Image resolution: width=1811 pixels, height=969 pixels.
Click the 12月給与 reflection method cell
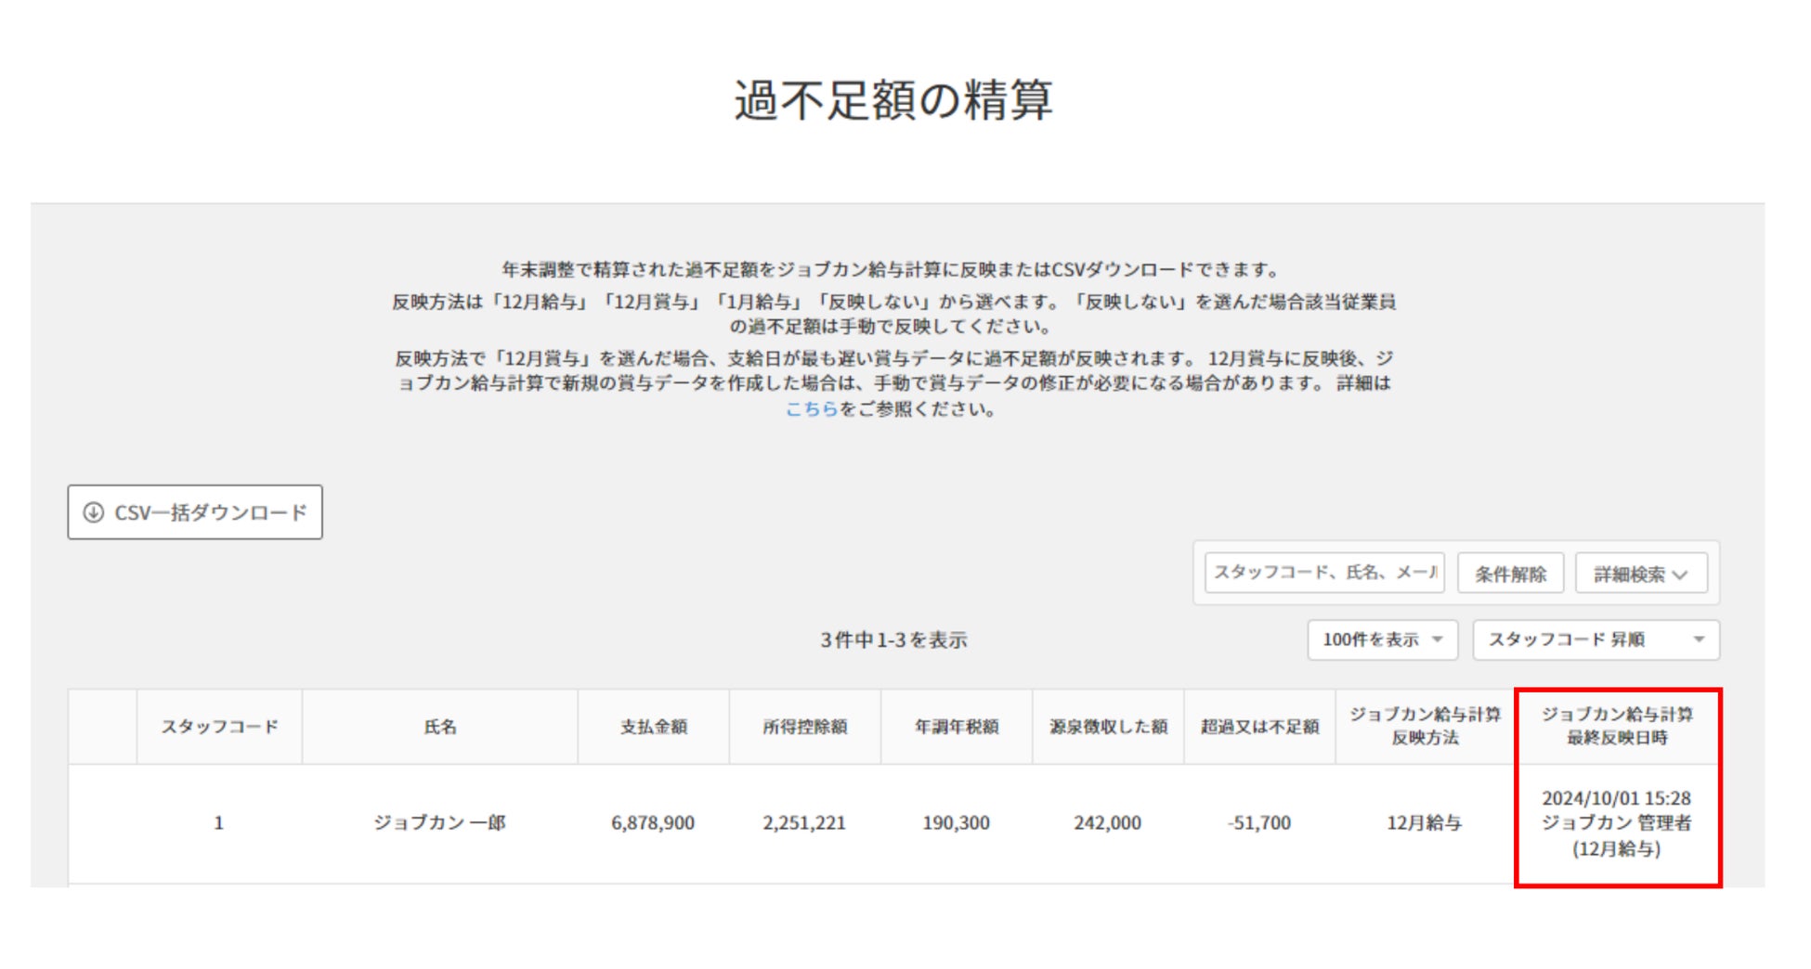point(1424,823)
